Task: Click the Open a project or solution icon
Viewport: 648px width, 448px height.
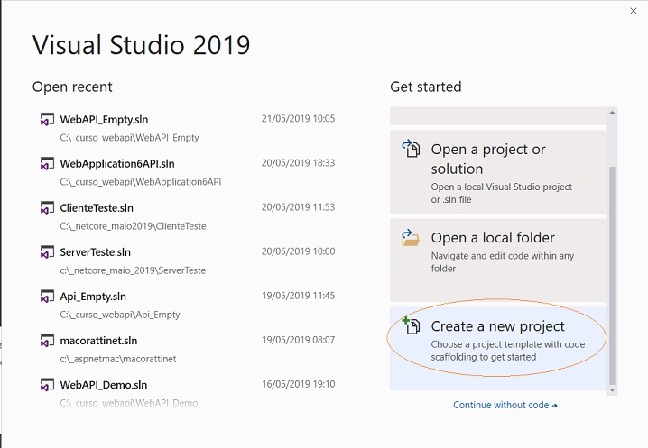Action: (411, 149)
